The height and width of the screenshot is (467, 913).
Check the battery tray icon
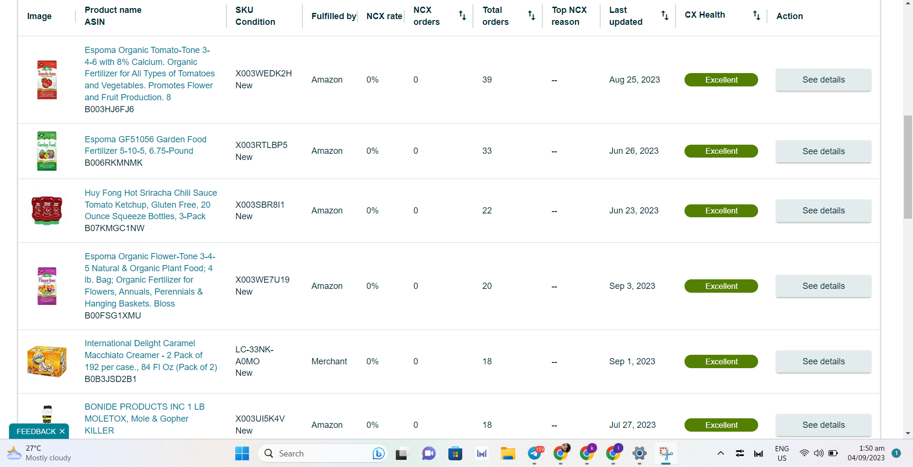[833, 453]
